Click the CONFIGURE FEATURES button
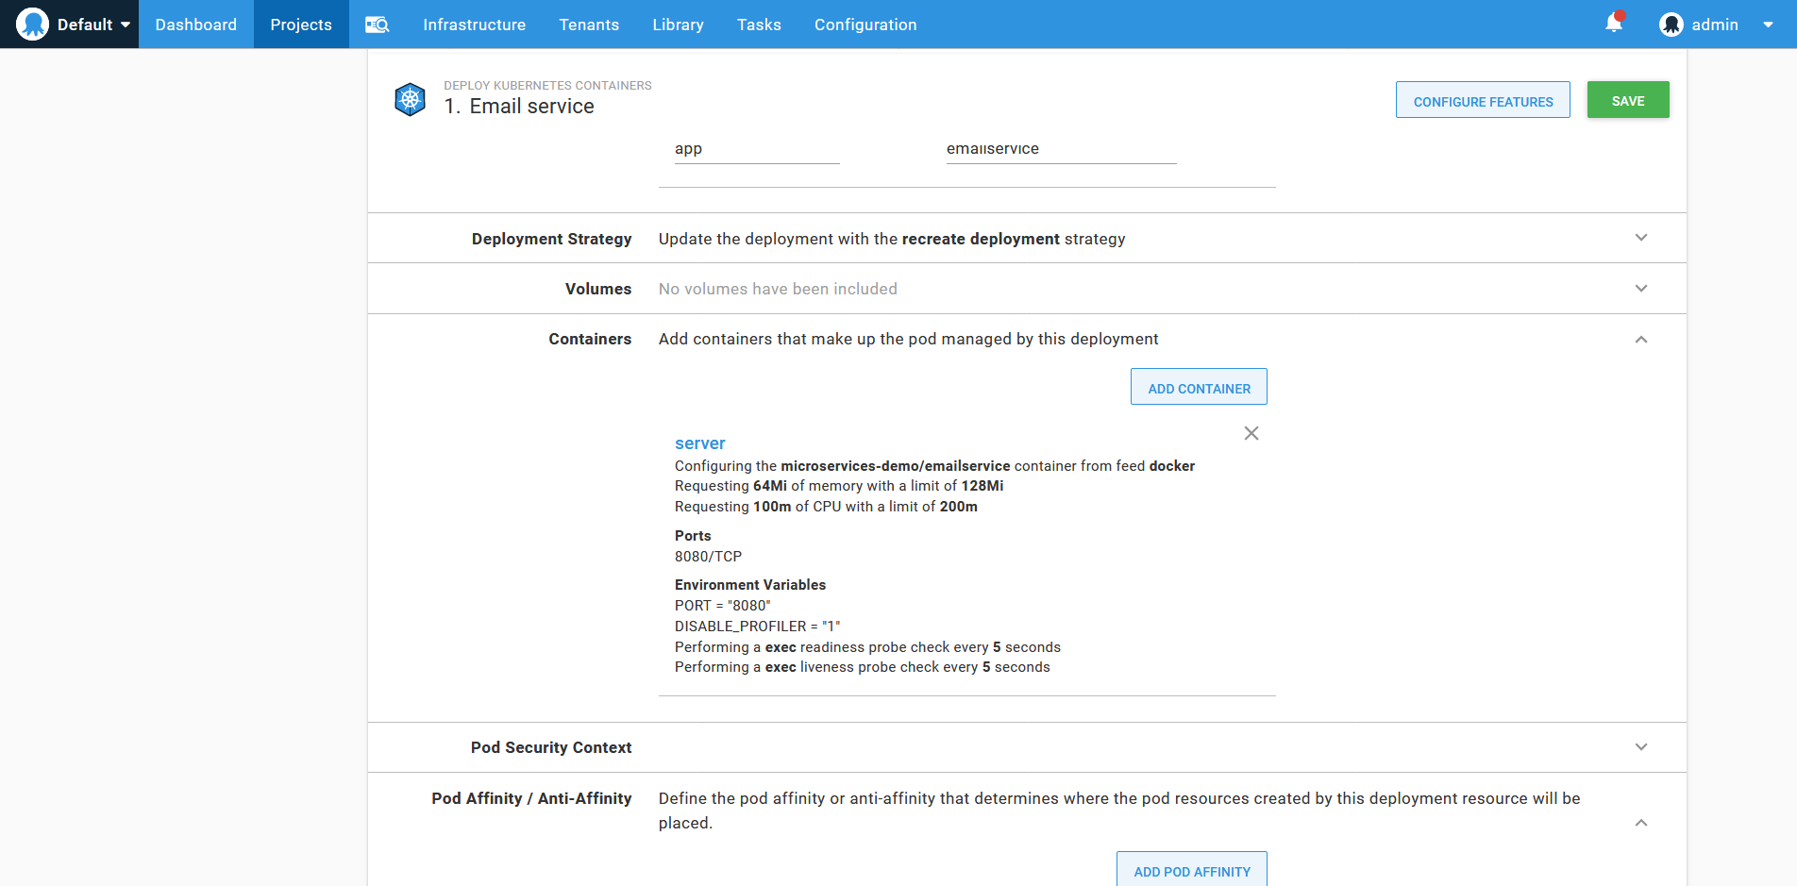Viewport: 1797px width, 886px height. (1482, 99)
